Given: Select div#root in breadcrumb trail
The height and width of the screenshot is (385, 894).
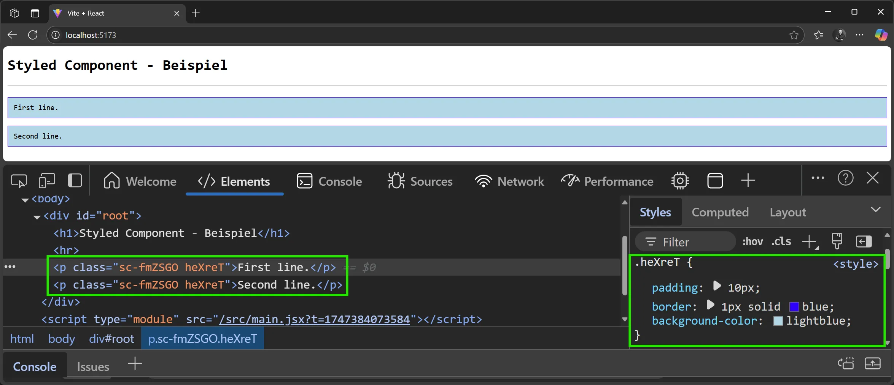Looking at the screenshot, I should pyautogui.click(x=111, y=338).
